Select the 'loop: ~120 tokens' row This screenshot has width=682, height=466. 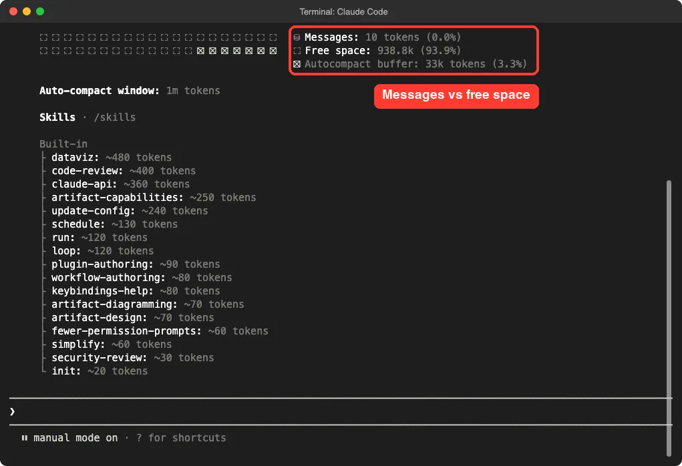coord(102,251)
